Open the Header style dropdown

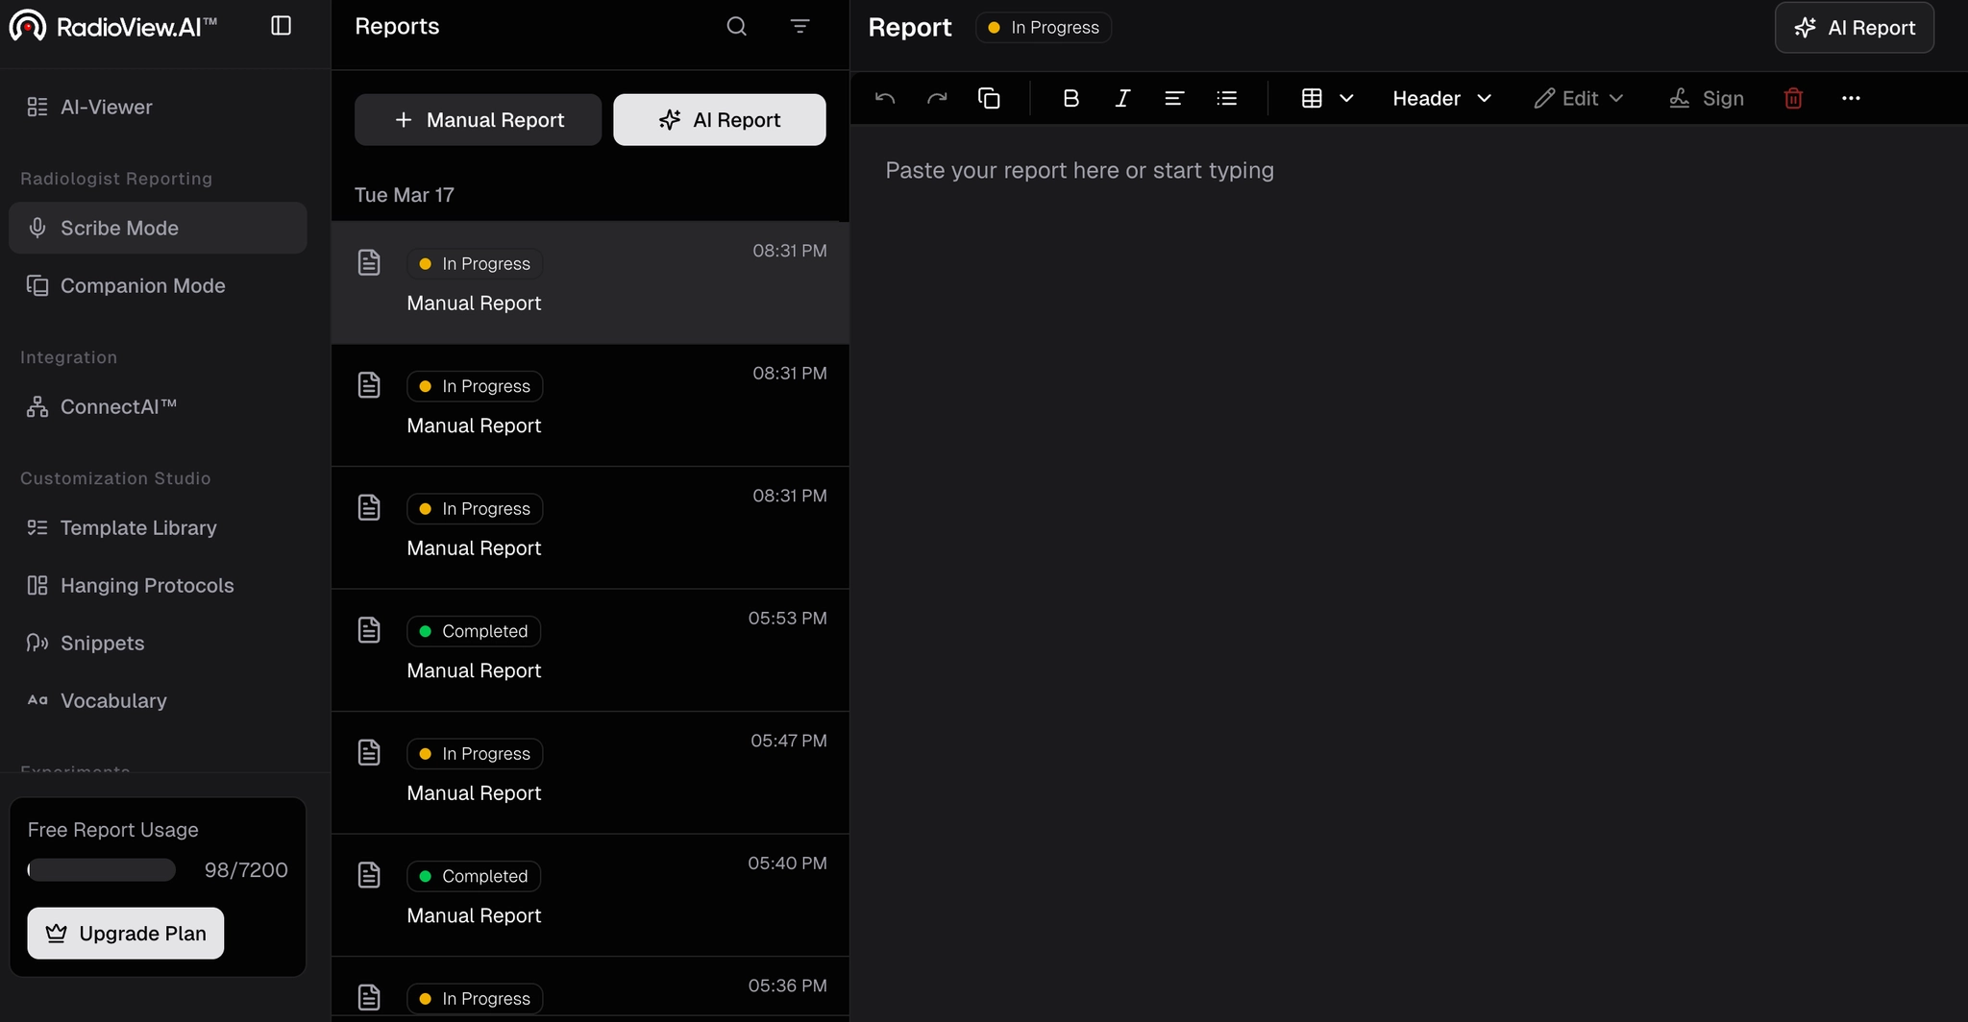(x=1441, y=98)
